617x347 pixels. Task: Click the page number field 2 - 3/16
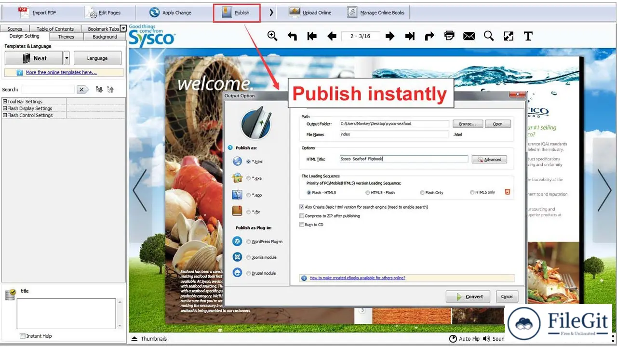361,36
